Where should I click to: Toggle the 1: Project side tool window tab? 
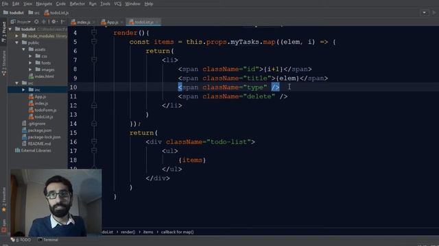click(4, 31)
